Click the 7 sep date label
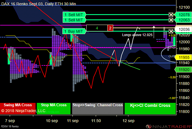The height and width of the screenshot is (129, 192). [x=10, y=121]
